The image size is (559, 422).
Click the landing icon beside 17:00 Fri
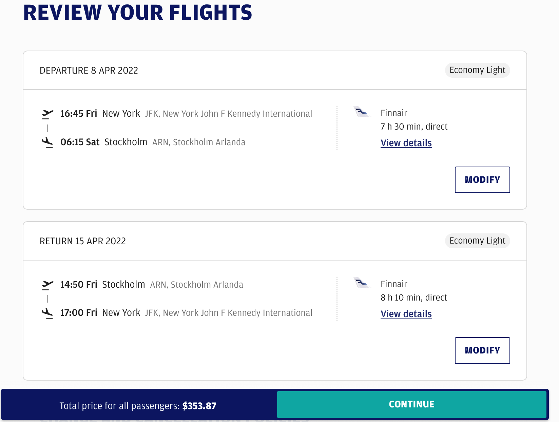tap(47, 313)
